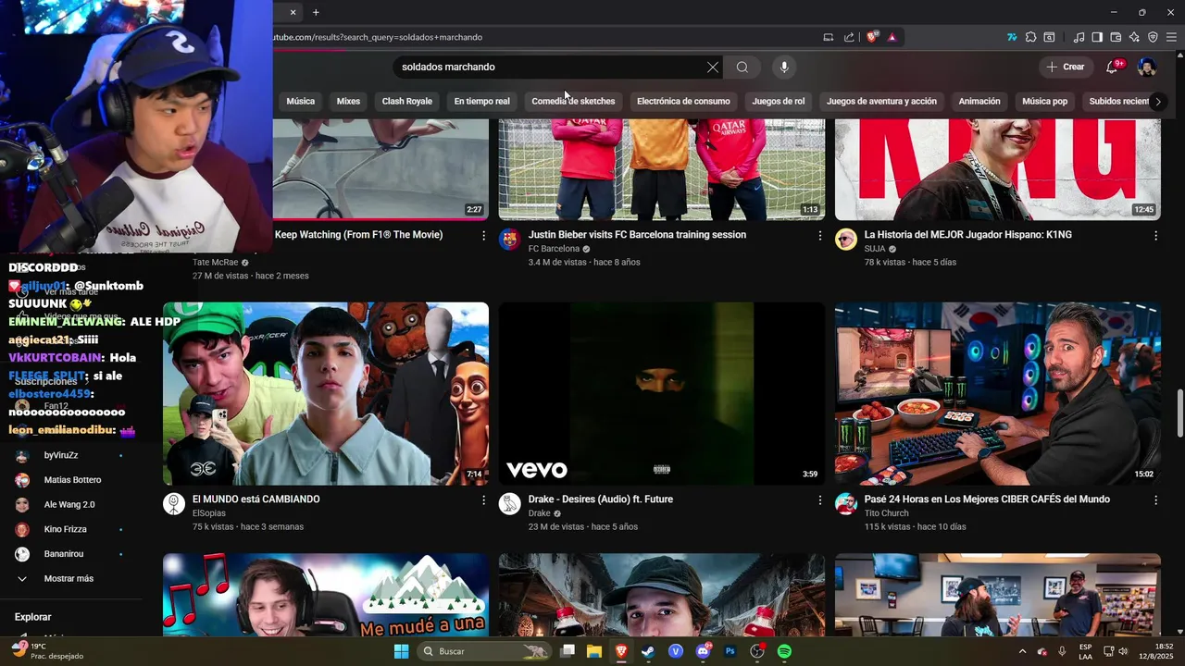1185x666 pixels.
Task: Clear the search box with the X icon
Action: pyautogui.click(x=713, y=67)
